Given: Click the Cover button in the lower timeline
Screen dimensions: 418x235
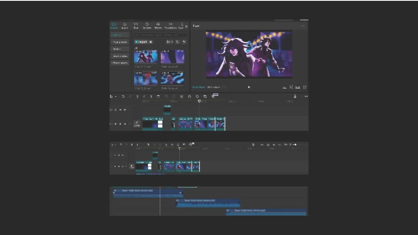Looking at the screenshot, I should (x=132, y=167).
